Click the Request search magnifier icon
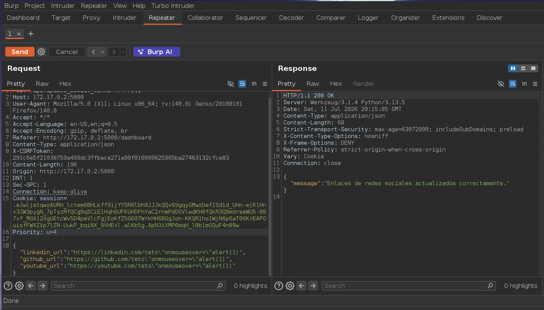Screen dimensions: 544x310 tap(220, 286)
